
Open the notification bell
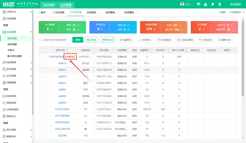point(213,4)
